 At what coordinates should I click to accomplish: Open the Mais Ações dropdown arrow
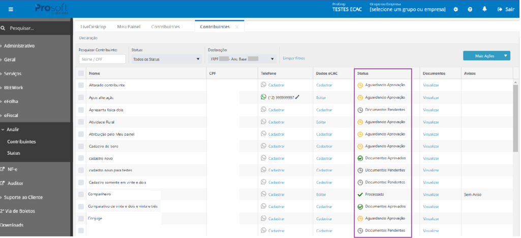pyautogui.click(x=506, y=56)
